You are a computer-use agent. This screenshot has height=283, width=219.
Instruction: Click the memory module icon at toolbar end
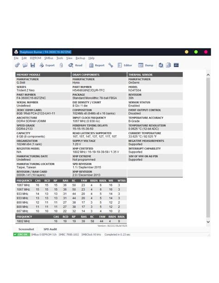coord(176,65)
